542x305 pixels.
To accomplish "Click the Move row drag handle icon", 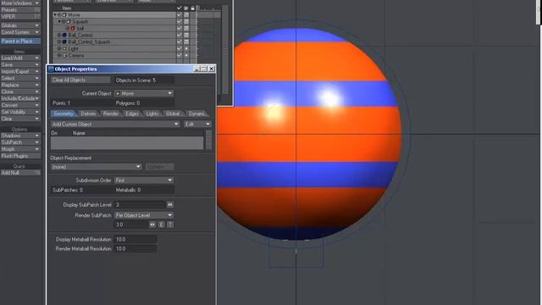I will [59, 15].
